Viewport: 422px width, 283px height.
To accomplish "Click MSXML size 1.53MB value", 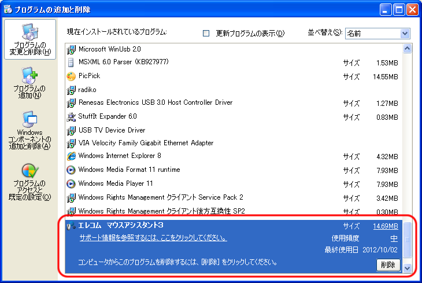I will click(x=387, y=63).
